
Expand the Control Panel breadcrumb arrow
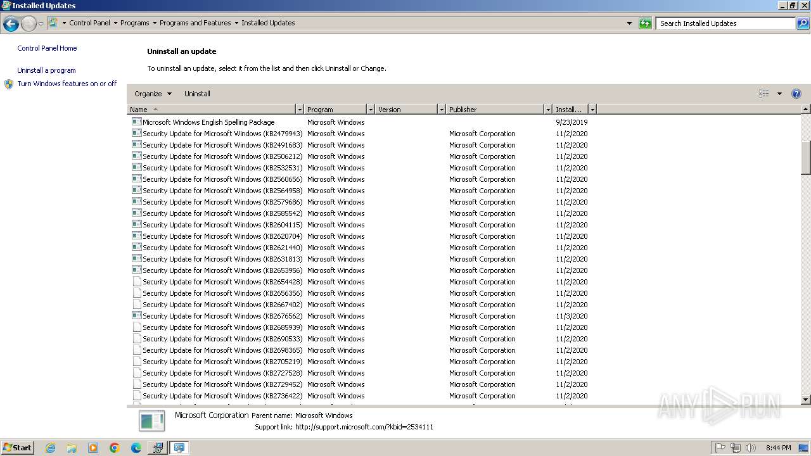115,23
